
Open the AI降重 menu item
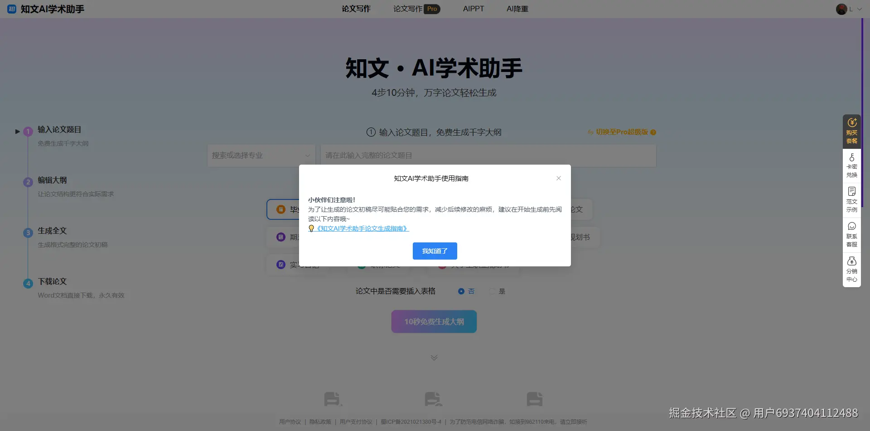517,9
